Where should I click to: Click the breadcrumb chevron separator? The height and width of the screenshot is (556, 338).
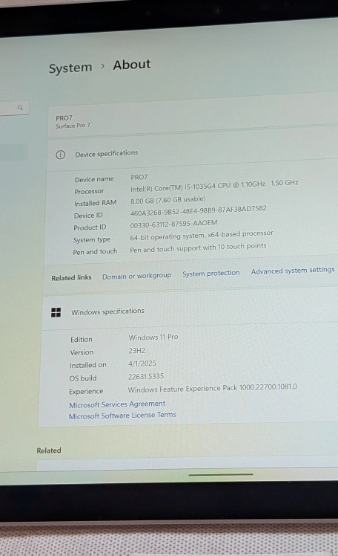[102, 66]
